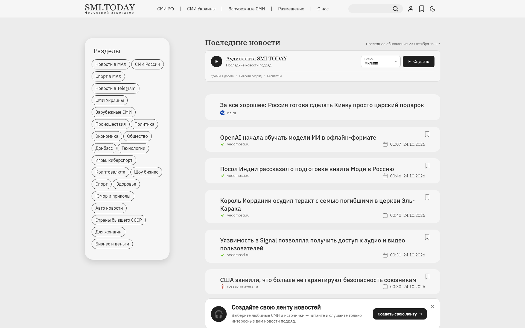The image size is (525, 328).
Task: Select Спорт в MAX section chip
Action: point(108,77)
